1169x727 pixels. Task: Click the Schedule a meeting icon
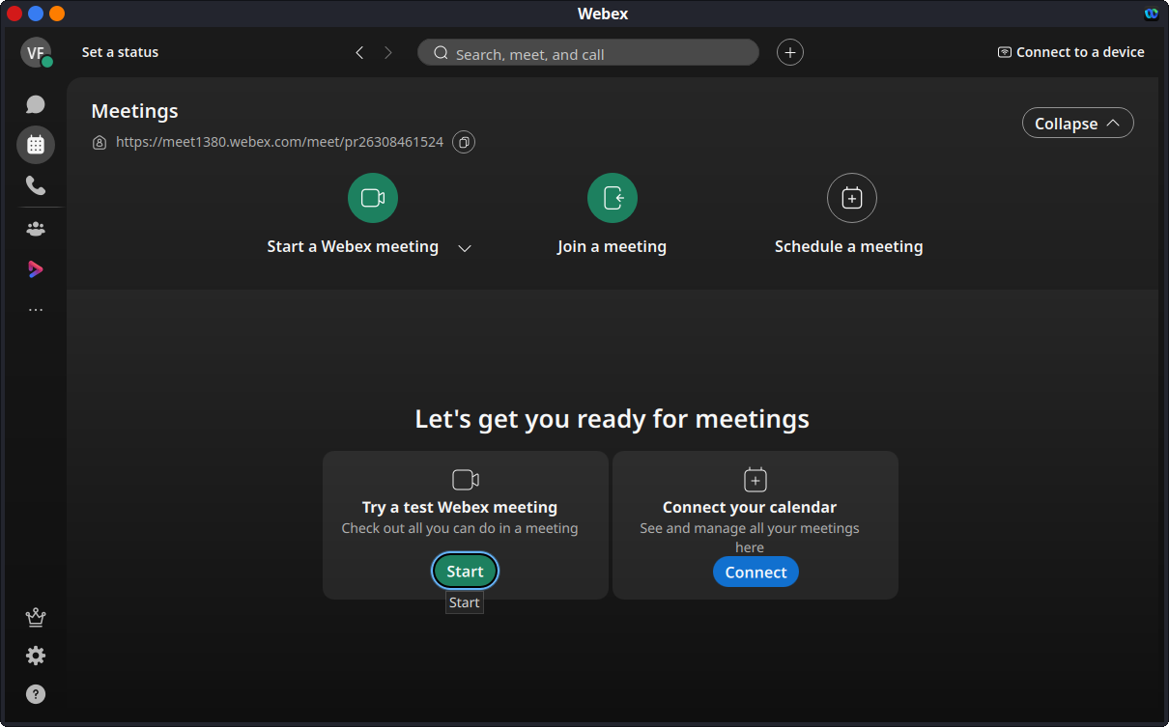(852, 198)
